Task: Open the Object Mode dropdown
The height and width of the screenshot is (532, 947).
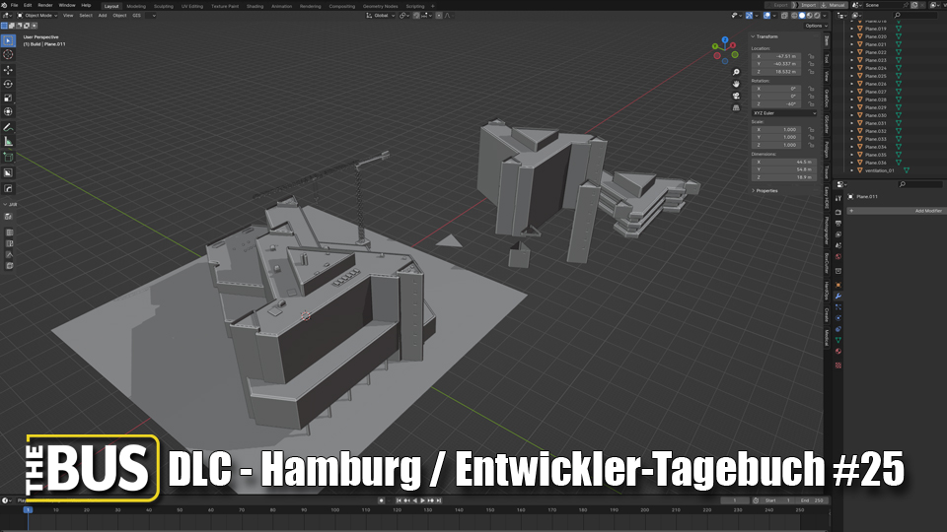Action: tap(39, 16)
